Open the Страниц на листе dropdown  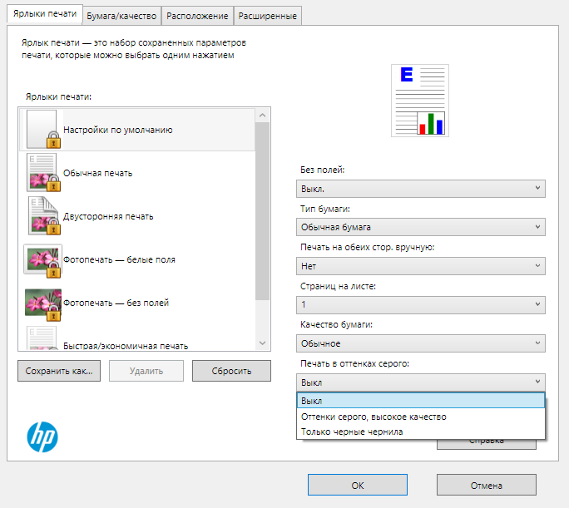420,304
